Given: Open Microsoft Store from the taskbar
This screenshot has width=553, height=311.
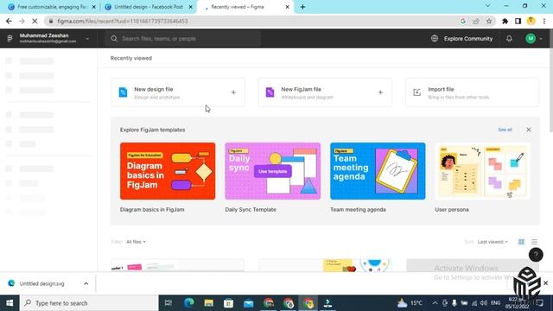Looking at the screenshot, I should pos(228,303).
